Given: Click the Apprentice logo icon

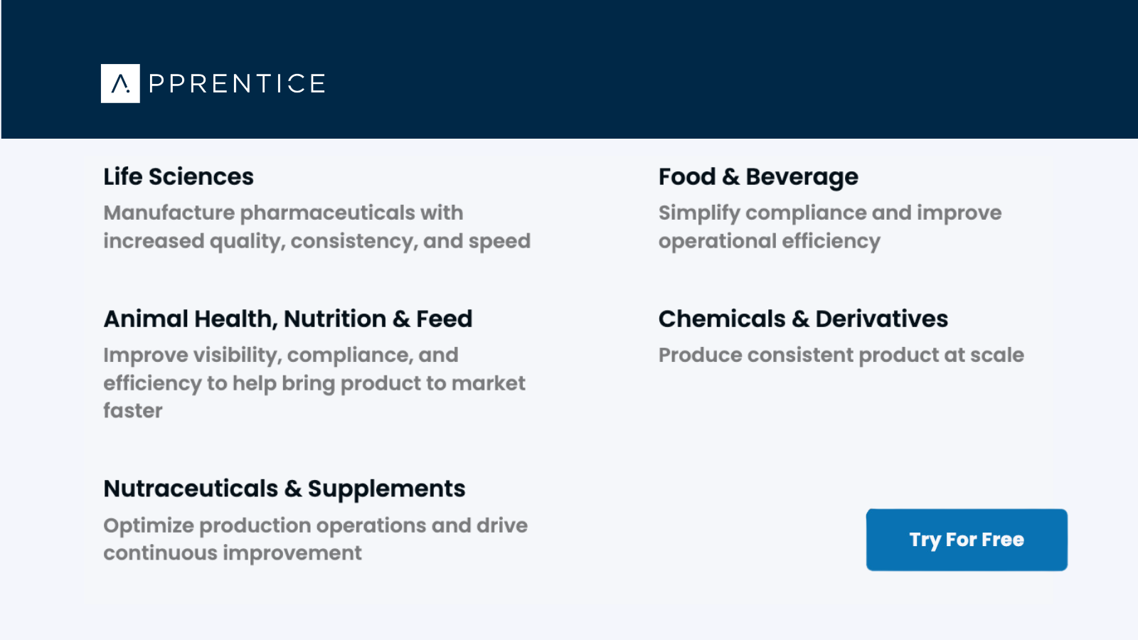Looking at the screenshot, I should 120,84.
